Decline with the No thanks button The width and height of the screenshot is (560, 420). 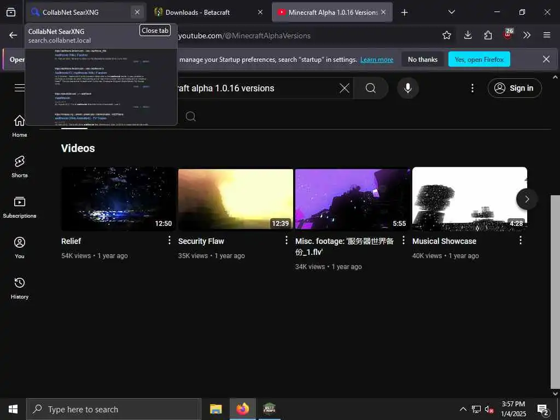(423, 59)
